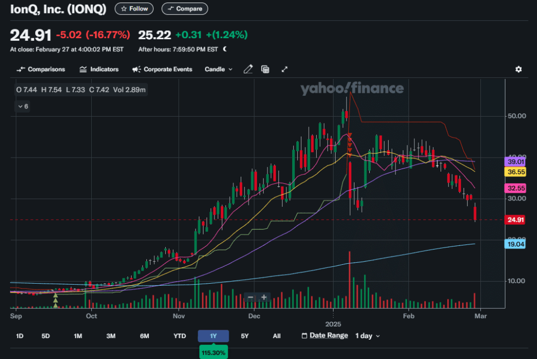Open the chart settings gear

[518, 69]
